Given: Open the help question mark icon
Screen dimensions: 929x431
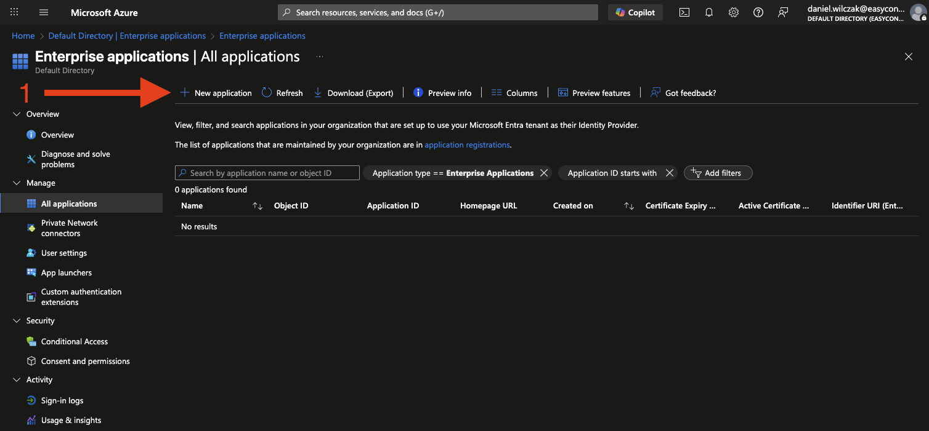Looking at the screenshot, I should (x=758, y=12).
